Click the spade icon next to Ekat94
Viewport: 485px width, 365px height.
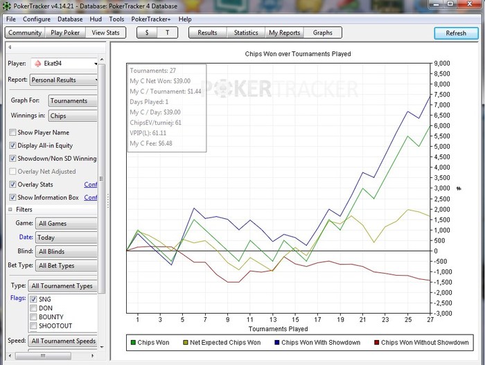point(37,64)
